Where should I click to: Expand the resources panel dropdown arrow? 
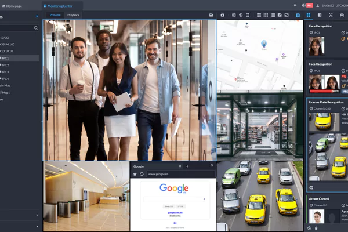click(37, 17)
